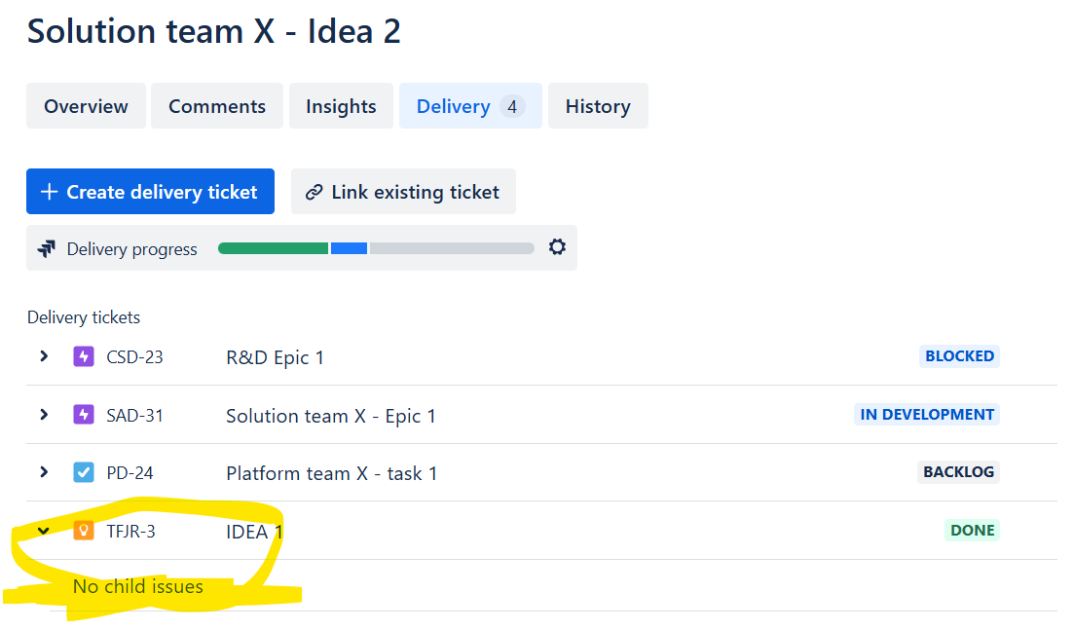This screenshot has height=630, width=1074.
Task: Click the BACKLOG status badge
Action: click(x=958, y=472)
